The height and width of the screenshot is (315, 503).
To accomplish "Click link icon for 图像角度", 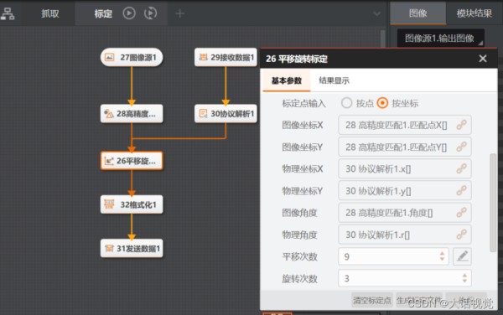I will (461, 213).
